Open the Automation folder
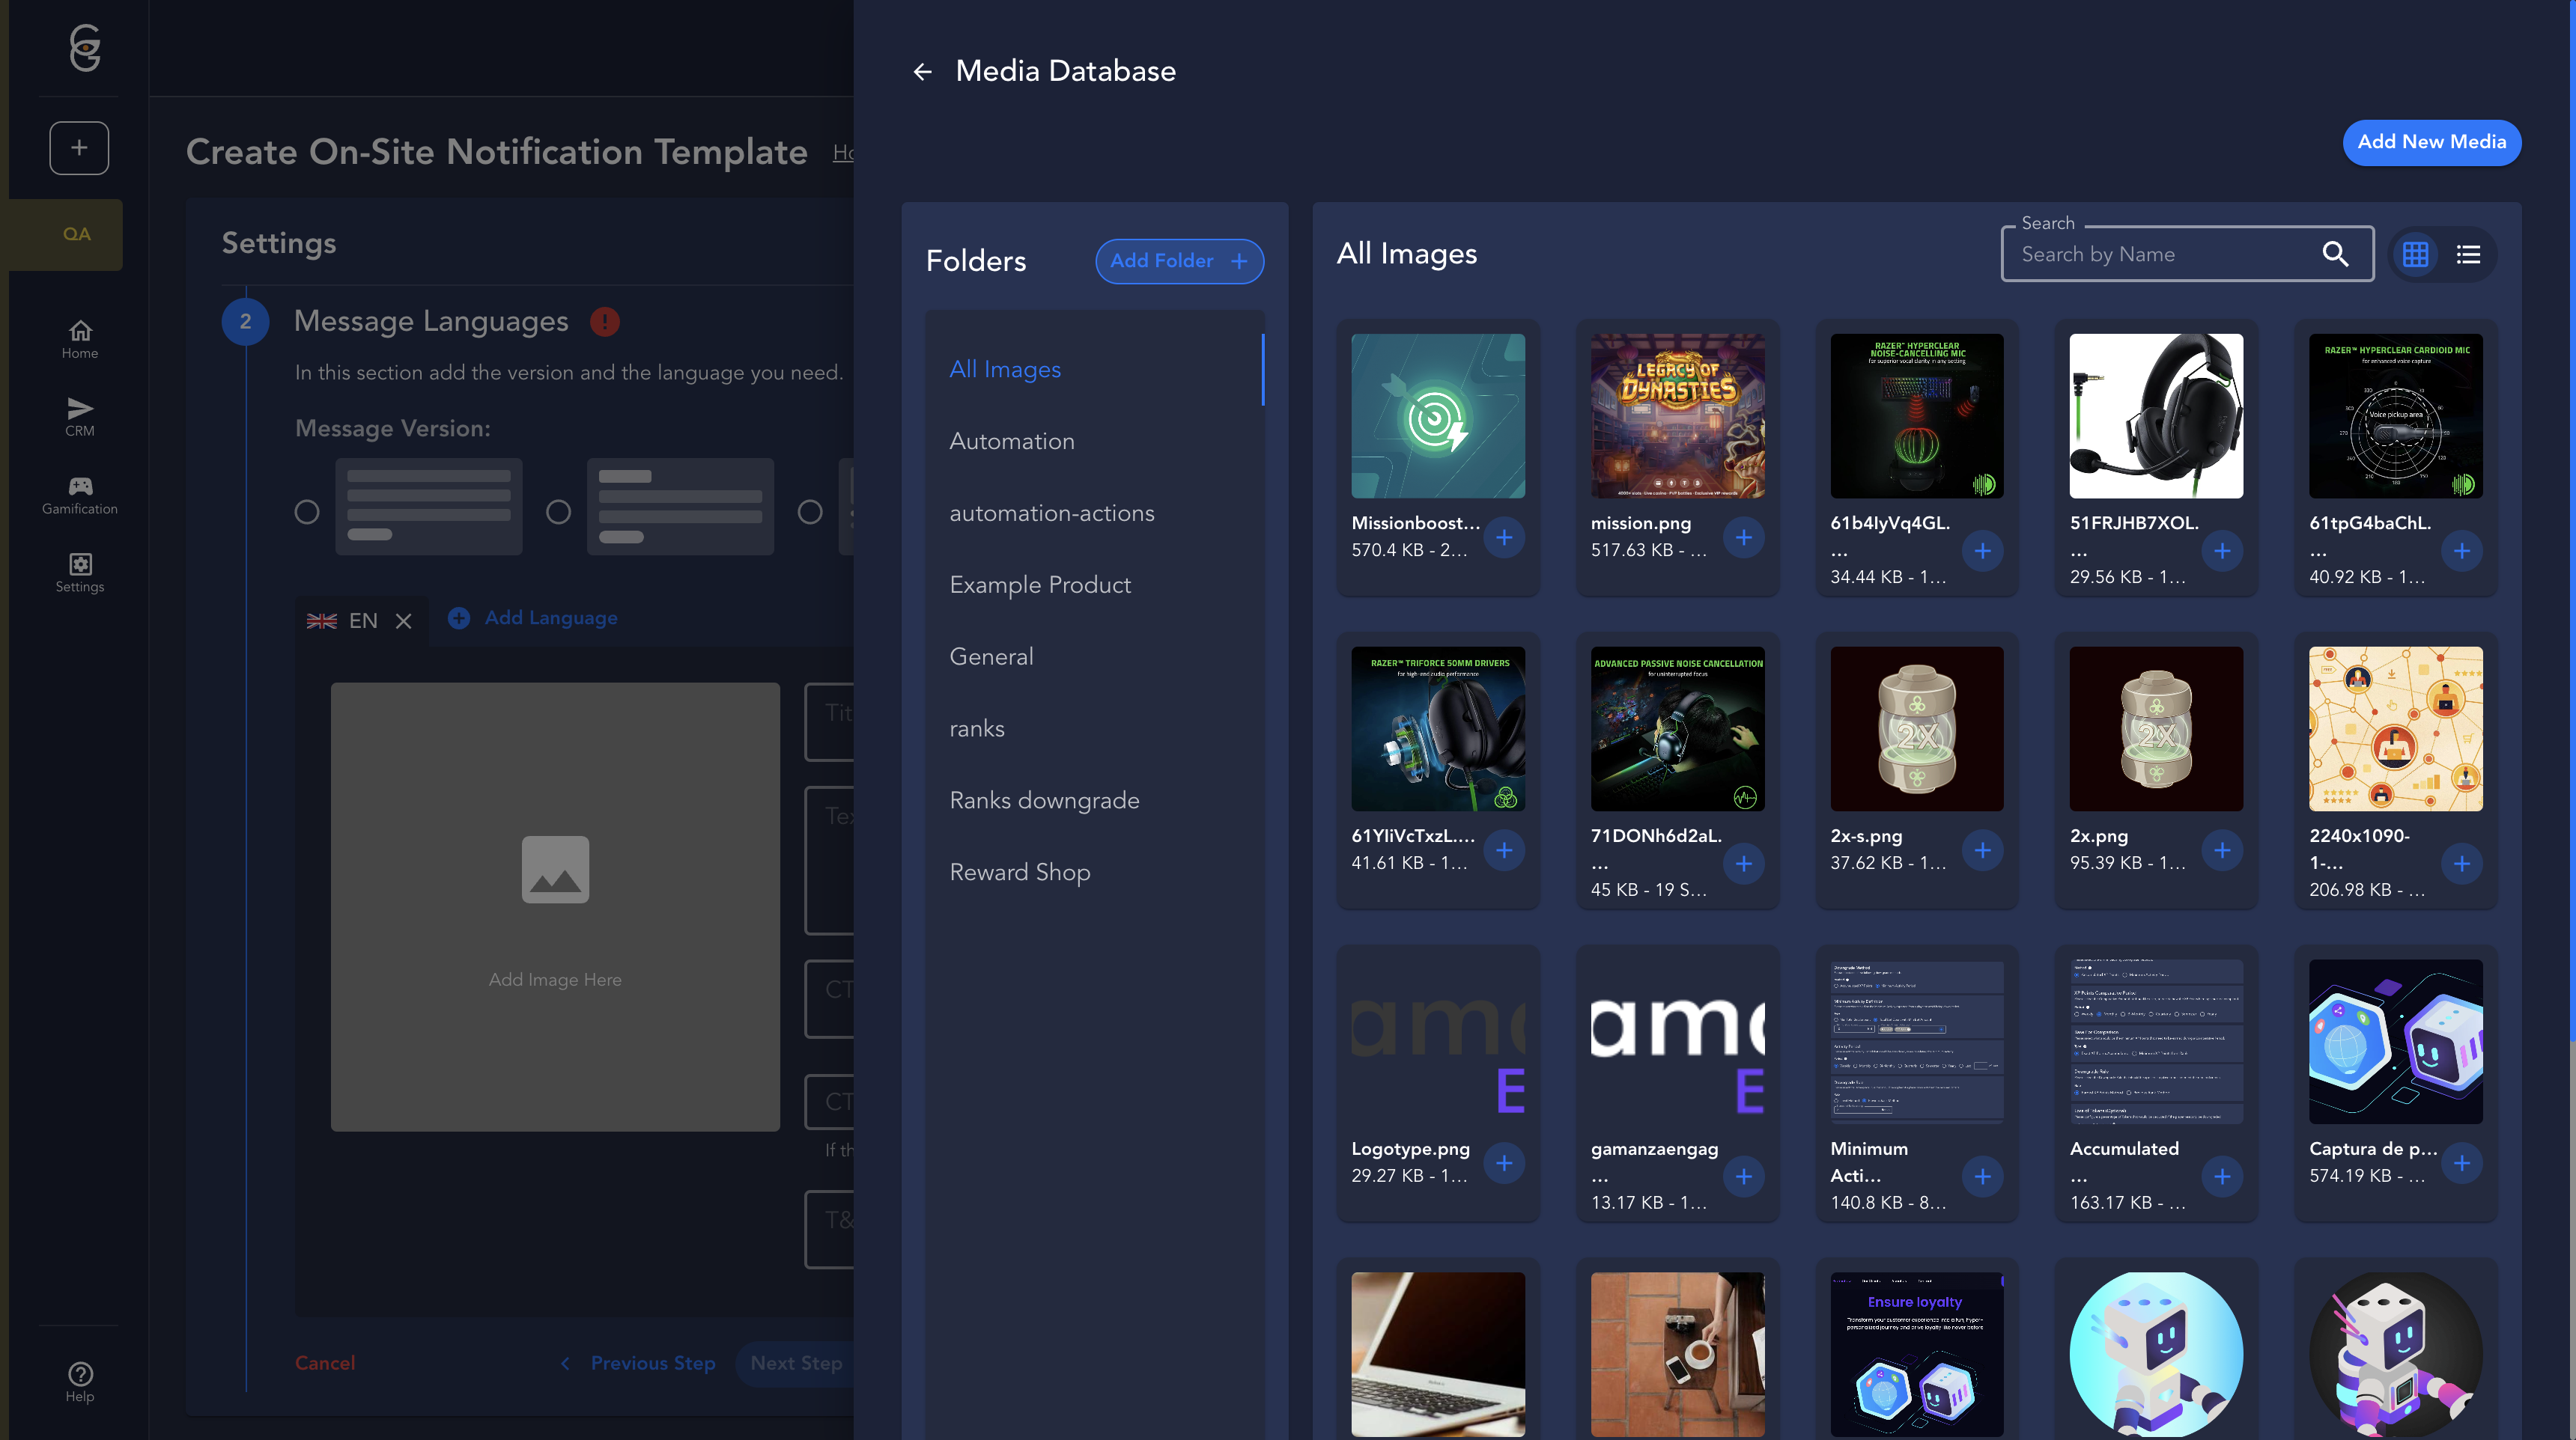The height and width of the screenshot is (1440, 2576). (1011, 441)
